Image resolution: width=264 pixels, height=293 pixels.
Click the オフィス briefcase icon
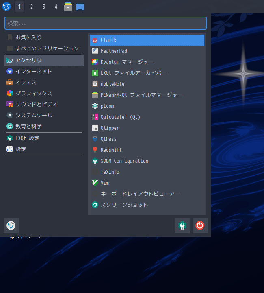point(10,82)
